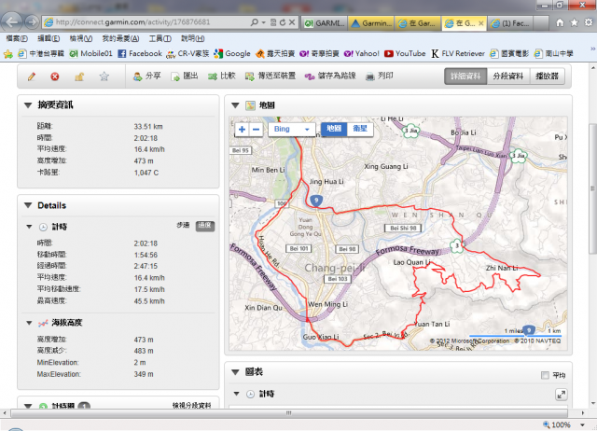This screenshot has width=597, height=431.
Task: Click the refresh page icon
Action: pyautogui.click(x=283, y=22)
